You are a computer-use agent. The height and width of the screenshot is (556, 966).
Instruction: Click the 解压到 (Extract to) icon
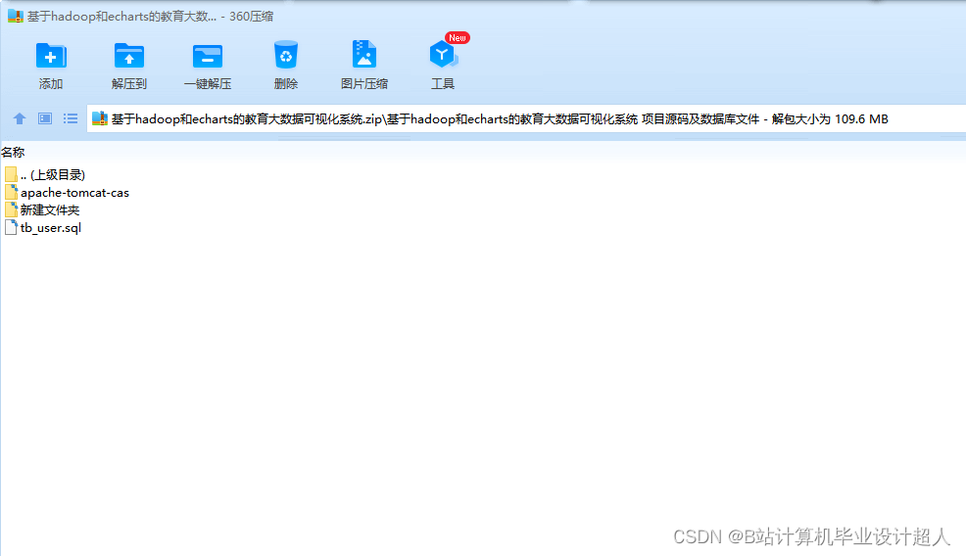128,56
